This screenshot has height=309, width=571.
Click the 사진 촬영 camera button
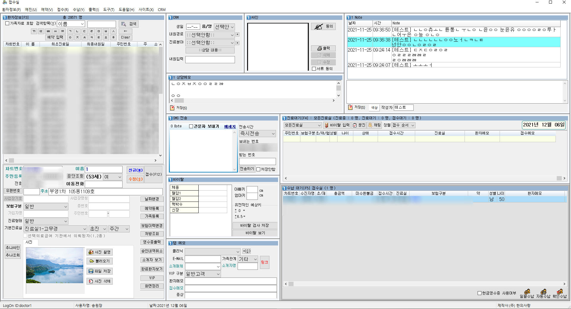[x=100, y=252]
